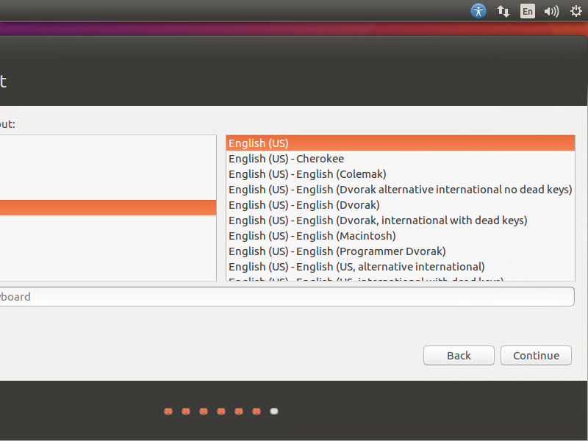Select the highlighted row in left language list
Screen dimensions: 588x441
(x=108, y=208)
